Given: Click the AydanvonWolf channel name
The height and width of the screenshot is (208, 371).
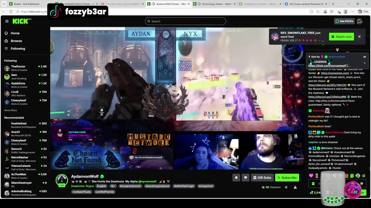Looking at the screenshot, I should (x=85, y=177).
